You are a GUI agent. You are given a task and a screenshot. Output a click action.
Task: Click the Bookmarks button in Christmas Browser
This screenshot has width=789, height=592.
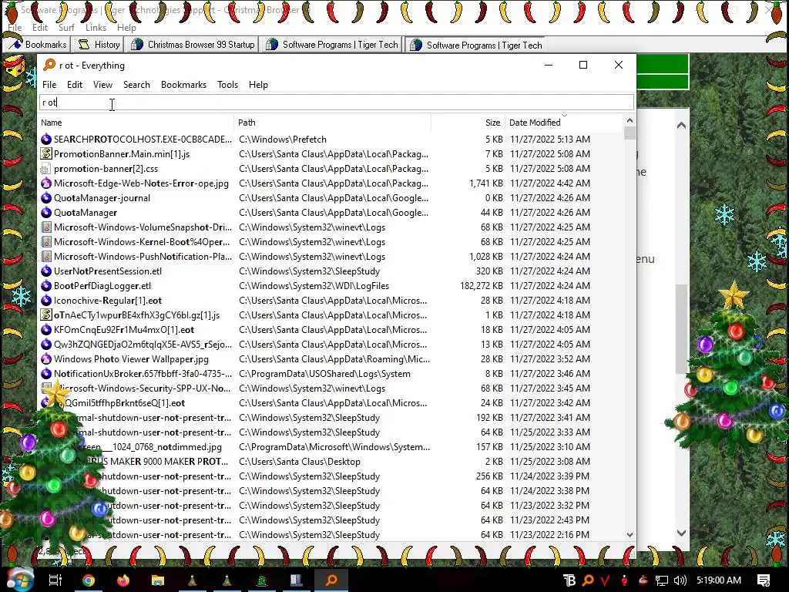[37, 44]
